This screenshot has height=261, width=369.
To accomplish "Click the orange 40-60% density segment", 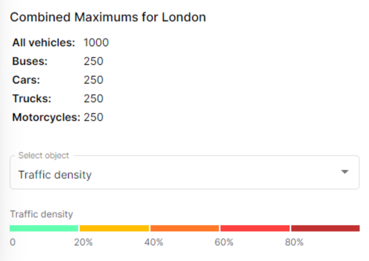I will [x=185, y=228].
